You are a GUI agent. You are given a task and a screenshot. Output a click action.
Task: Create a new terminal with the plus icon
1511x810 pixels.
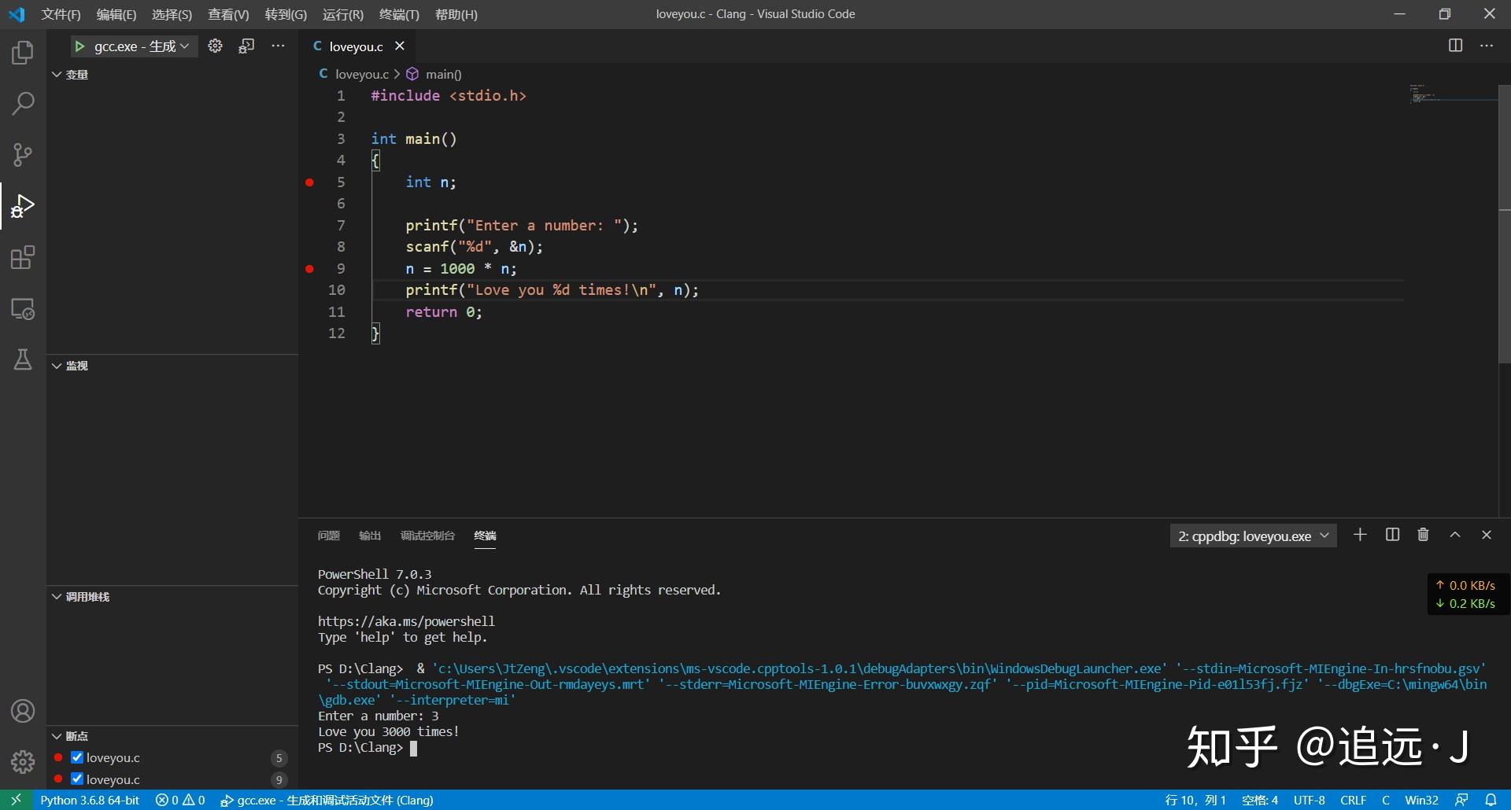(1360, 535)
